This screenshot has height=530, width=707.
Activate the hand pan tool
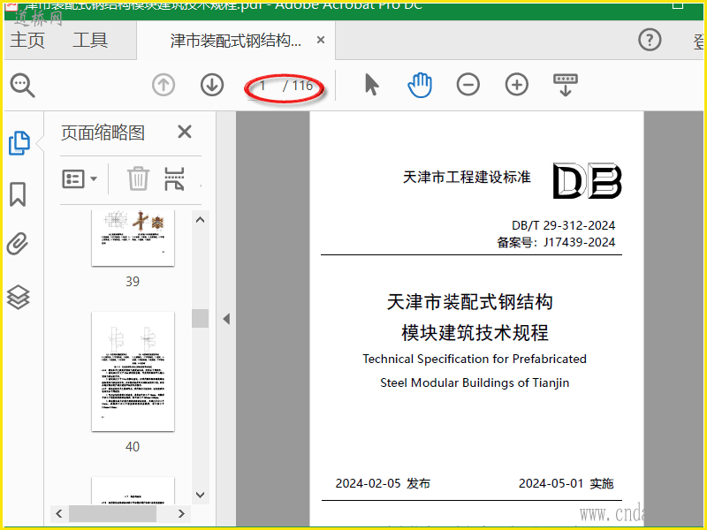point(420,85)
